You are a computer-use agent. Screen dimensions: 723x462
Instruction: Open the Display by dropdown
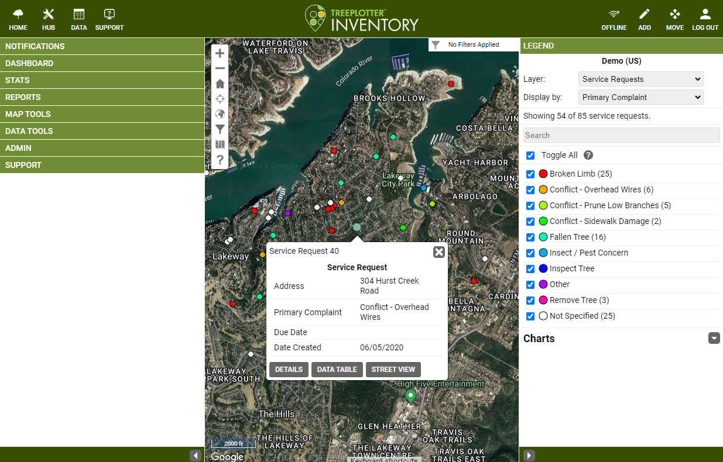click(640, 97)
